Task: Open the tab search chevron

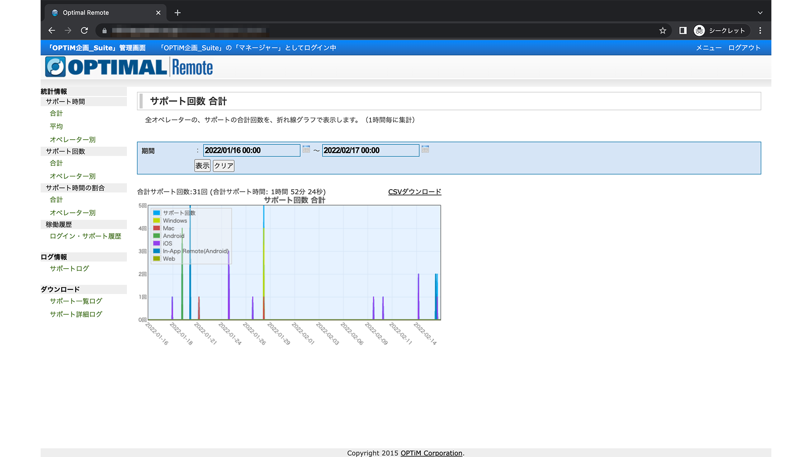Action: (x=760, y=13)
